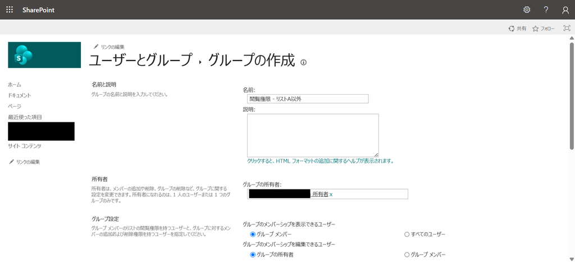Open ホーム in left navigation

click(15, 85)
